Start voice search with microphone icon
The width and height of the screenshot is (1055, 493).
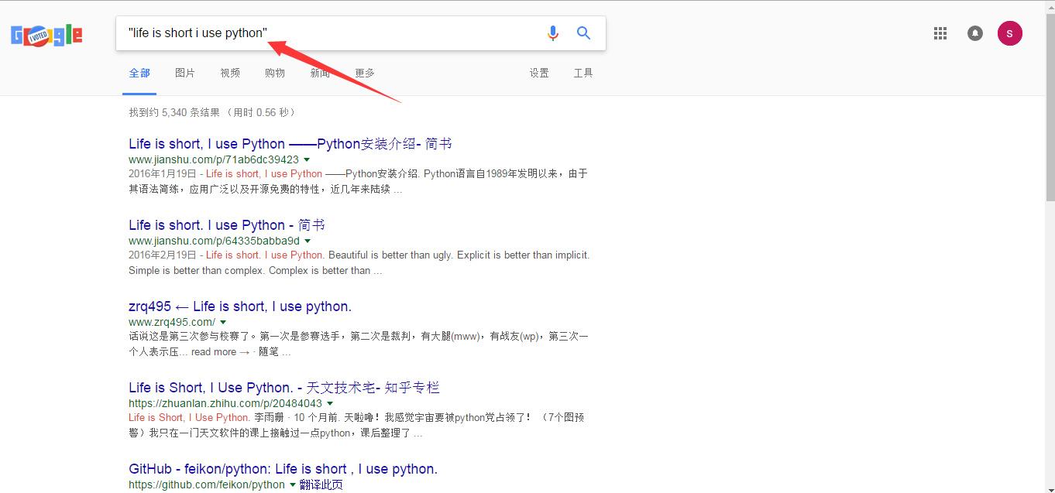552,33
